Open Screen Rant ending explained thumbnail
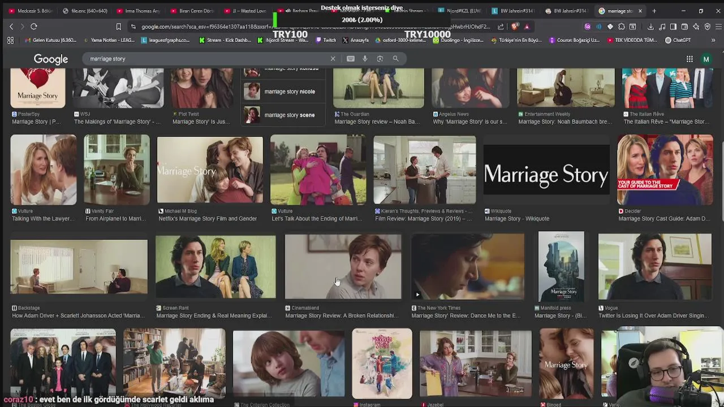Viewport: 724px width, 407px height. [x=216, y=267]
